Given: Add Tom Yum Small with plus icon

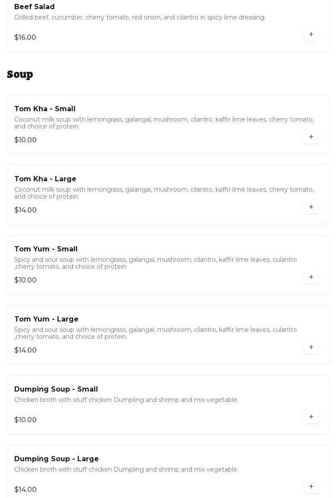Looking at the screenshot, I should (311, 277).
